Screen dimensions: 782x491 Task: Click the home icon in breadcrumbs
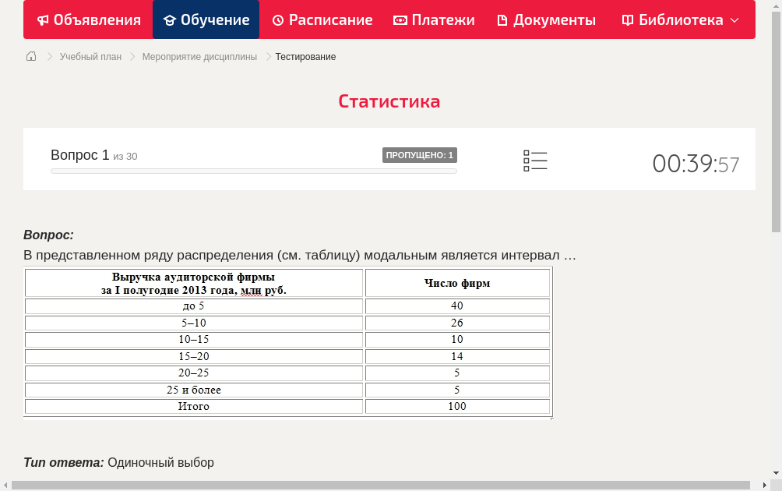pos(30,56)
